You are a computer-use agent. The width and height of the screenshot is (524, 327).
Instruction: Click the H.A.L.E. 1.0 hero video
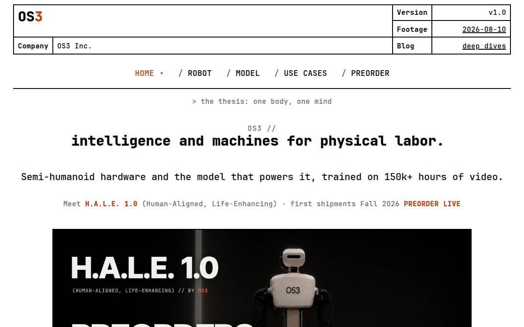pyautogui.click(x=262, y=278)
